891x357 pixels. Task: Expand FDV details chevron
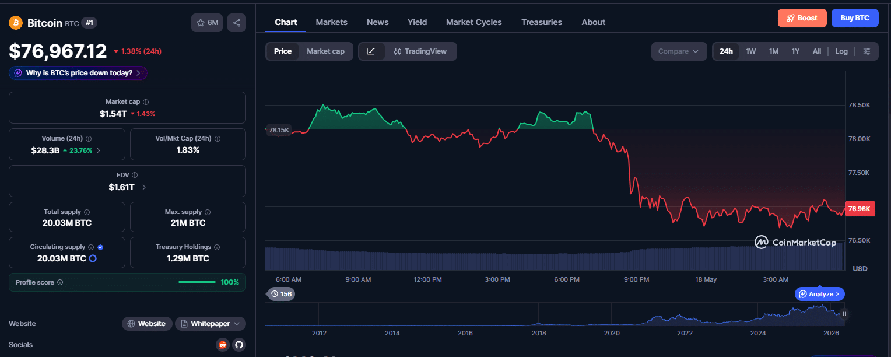coord(144,187)
